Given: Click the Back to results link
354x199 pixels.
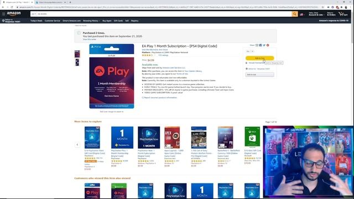Looking at the screenshot, I should [x=81, y=25].
